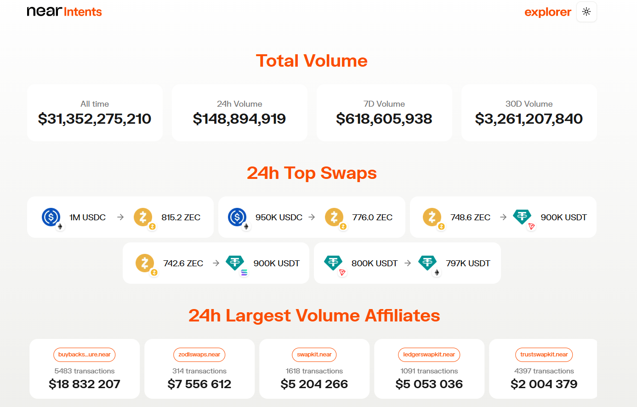Click the 30D Volume stat card

(529, 113)
